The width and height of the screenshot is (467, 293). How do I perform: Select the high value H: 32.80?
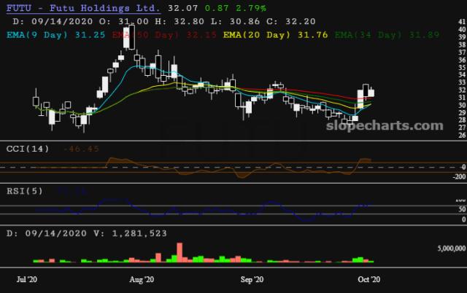point(180,21)
